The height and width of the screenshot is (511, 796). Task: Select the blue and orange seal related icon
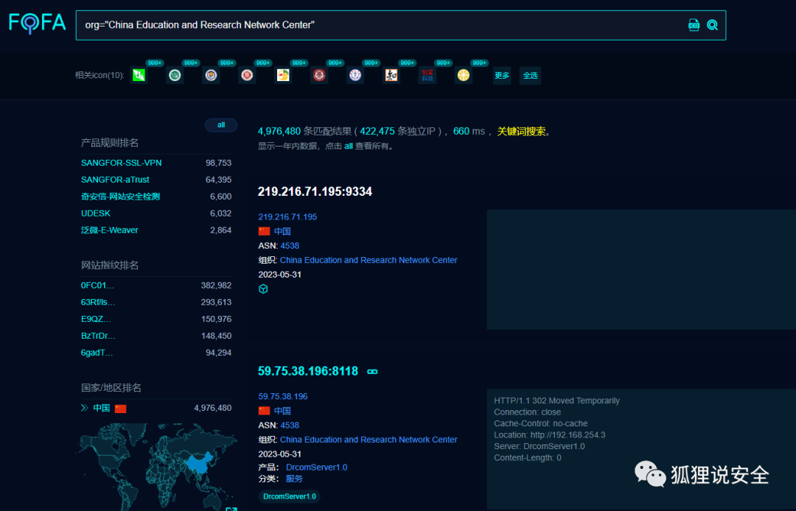click(x=211, y=75)
